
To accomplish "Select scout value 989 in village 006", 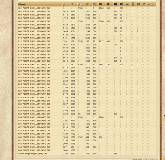I will (x=95, y=25).
